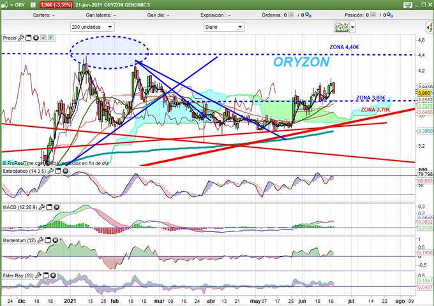Click the red price change 3,900 (-3,35%) box
This screenshot has height=306, width=434.
pos(56,5)
